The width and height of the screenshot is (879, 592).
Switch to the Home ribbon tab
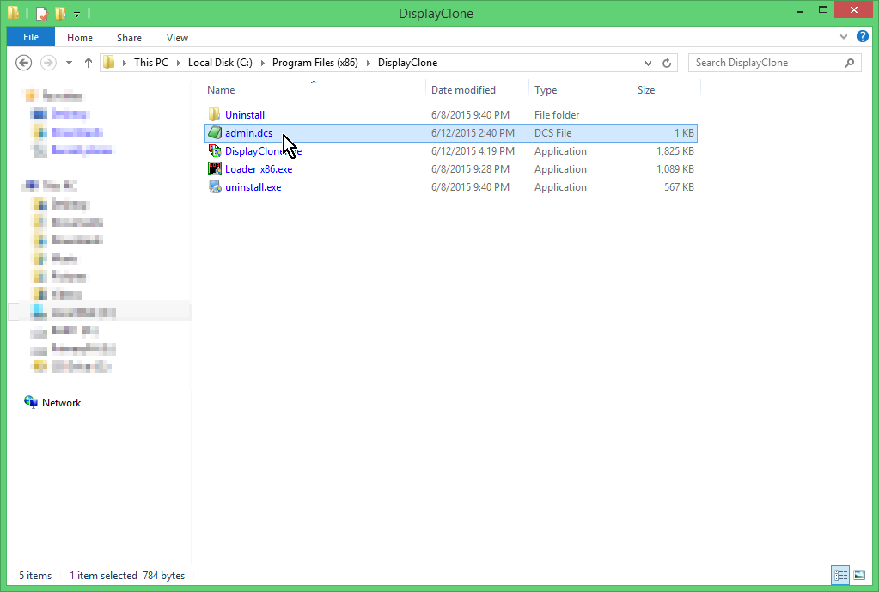(80, 38)
